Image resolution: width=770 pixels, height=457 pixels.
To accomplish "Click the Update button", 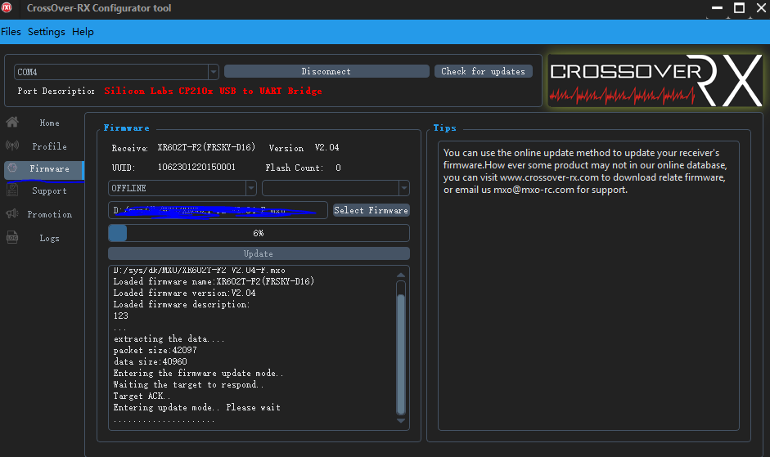I will (x=259, y=253).
